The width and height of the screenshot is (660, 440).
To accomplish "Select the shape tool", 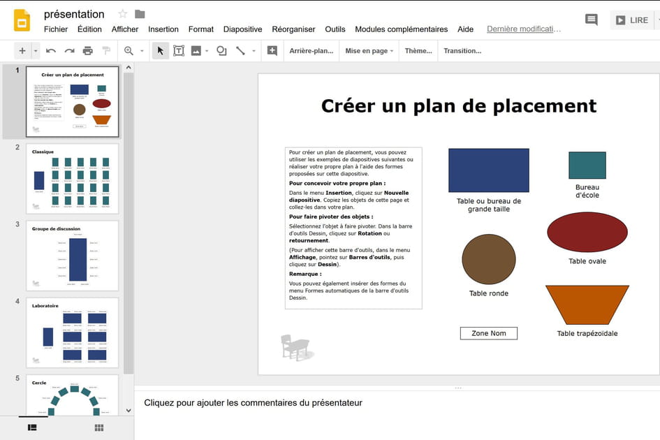I will tap(221, 51).
